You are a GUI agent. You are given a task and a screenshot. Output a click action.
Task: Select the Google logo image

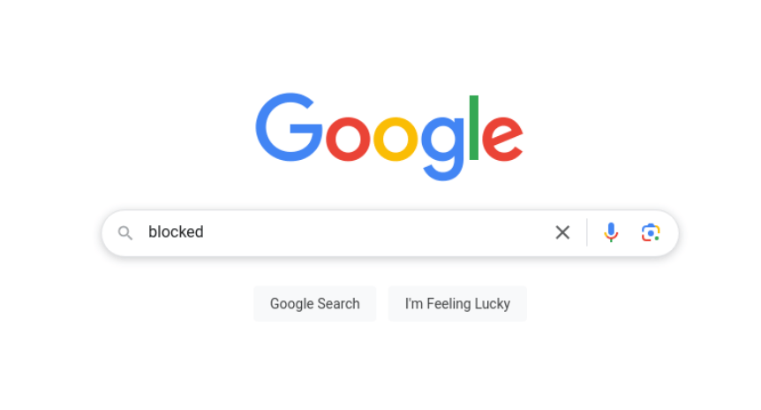[x=389, y=137]
